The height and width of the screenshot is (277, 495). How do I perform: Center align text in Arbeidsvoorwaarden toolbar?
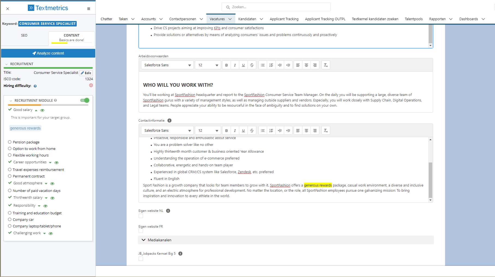(306, 65)
